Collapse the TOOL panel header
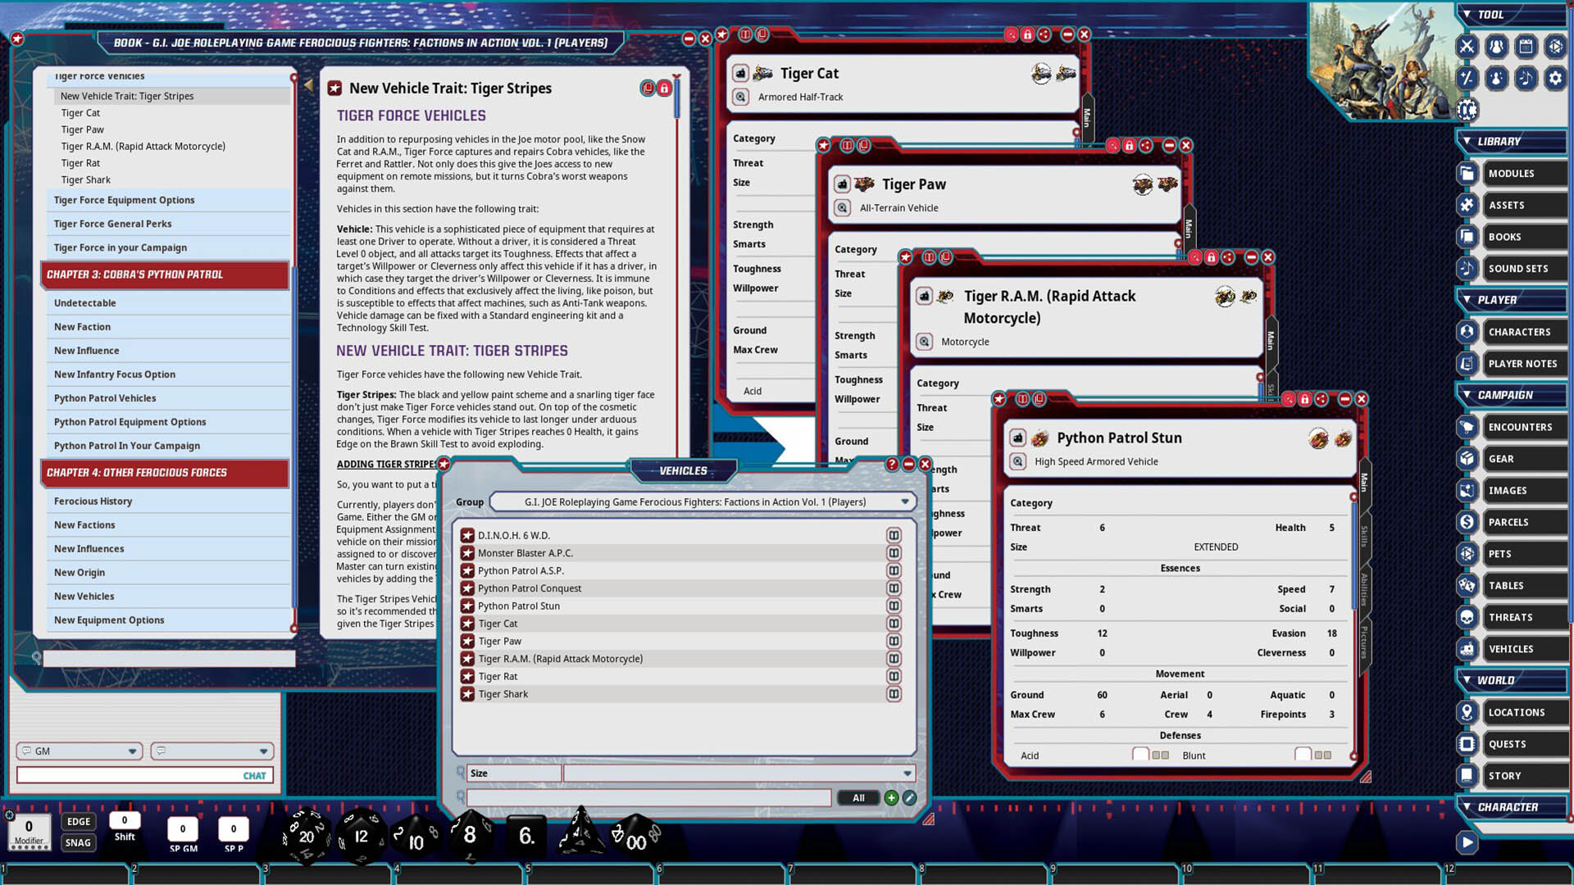This screenshot has height=885, width=1574. click(1467, 15)
